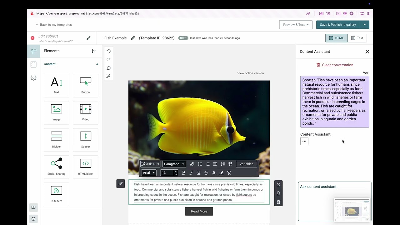Collapse the Elements panel with the arrow icon
The height and width of the screenshot is (225, 400).
pyautogui.click(x=94, y=51)
